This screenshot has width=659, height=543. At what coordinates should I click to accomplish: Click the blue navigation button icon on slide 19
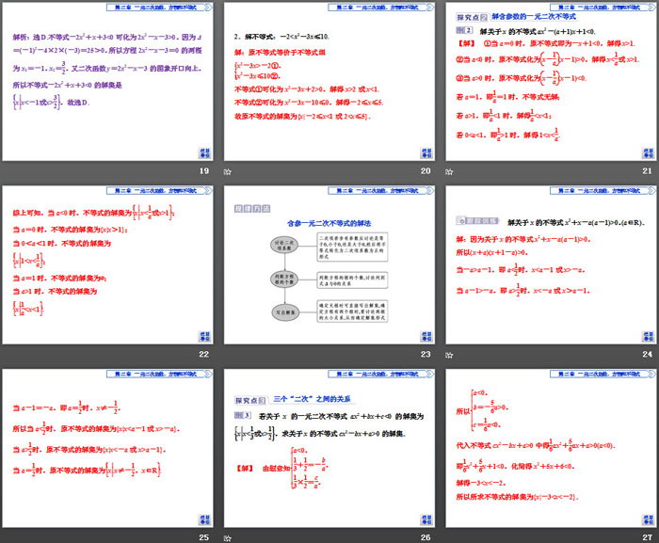pyautogui.click(x=204, y=153)
